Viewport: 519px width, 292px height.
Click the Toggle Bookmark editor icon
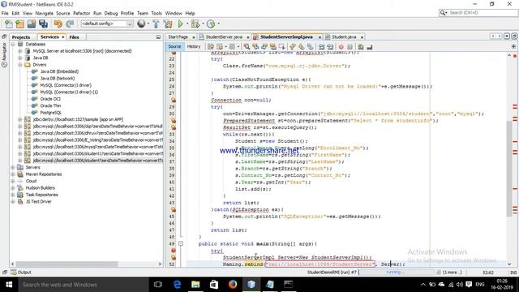(310, 47)
